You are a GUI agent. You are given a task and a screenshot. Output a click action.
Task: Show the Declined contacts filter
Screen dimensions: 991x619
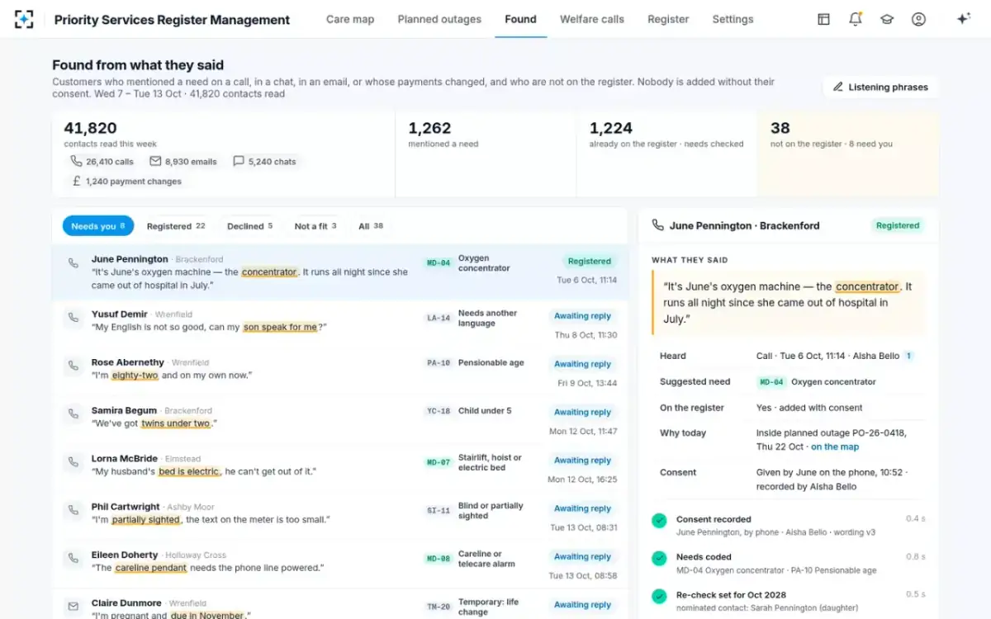tap(250, 226)
